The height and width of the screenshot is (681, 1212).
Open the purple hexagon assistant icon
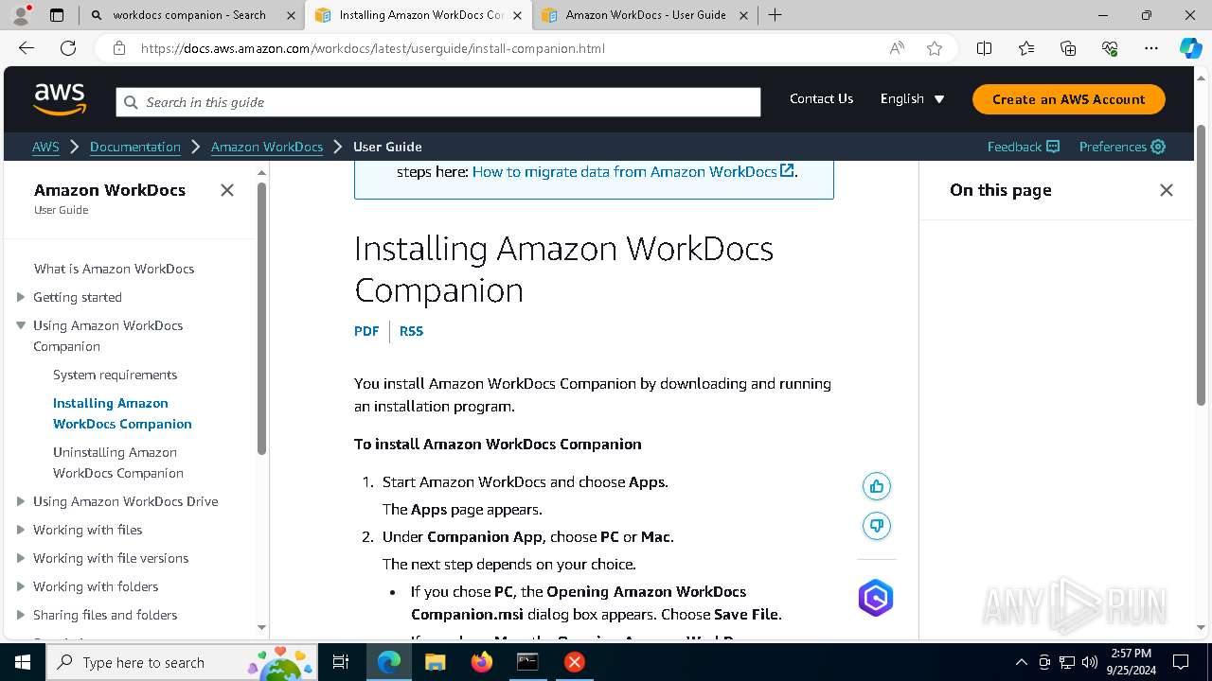(x=876, y=598)
